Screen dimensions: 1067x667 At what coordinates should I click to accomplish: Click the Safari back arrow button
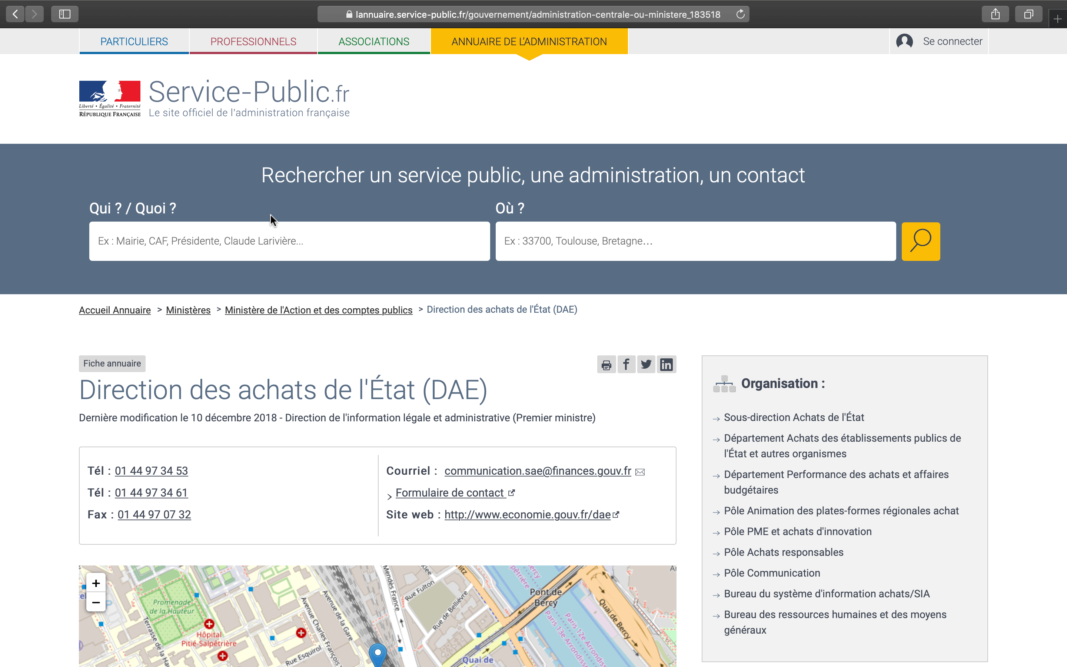tap(16, 14)
